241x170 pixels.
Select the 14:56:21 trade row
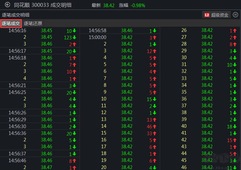click(17, 85)
